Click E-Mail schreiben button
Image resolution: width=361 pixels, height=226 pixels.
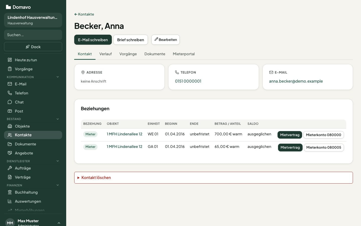[x=93, y=40]
